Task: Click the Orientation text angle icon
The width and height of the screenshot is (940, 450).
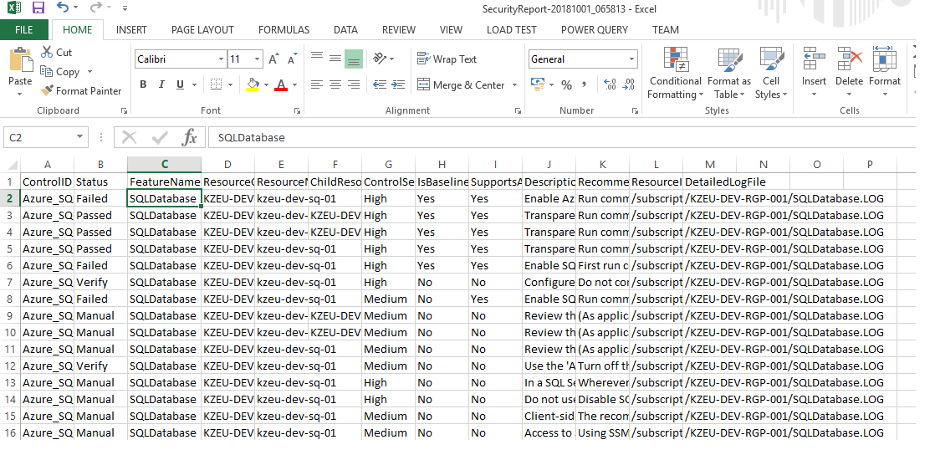Action: point(380,58)
